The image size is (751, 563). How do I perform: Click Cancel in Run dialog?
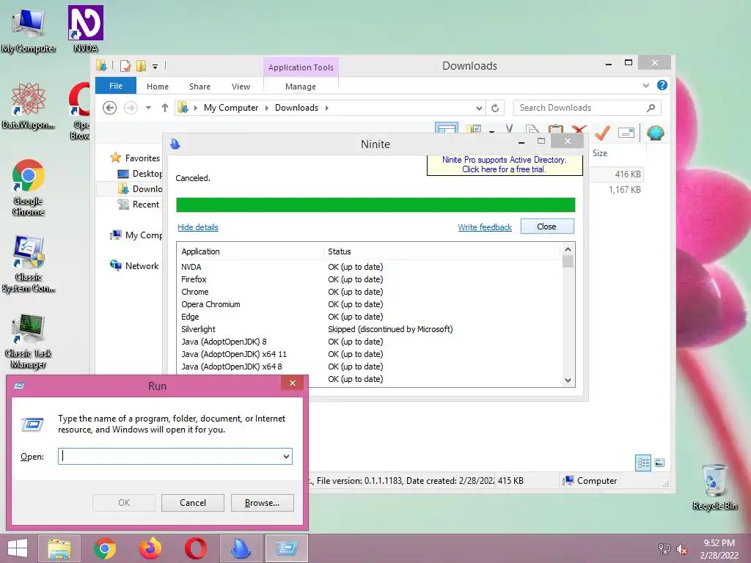tap(193, 503)
